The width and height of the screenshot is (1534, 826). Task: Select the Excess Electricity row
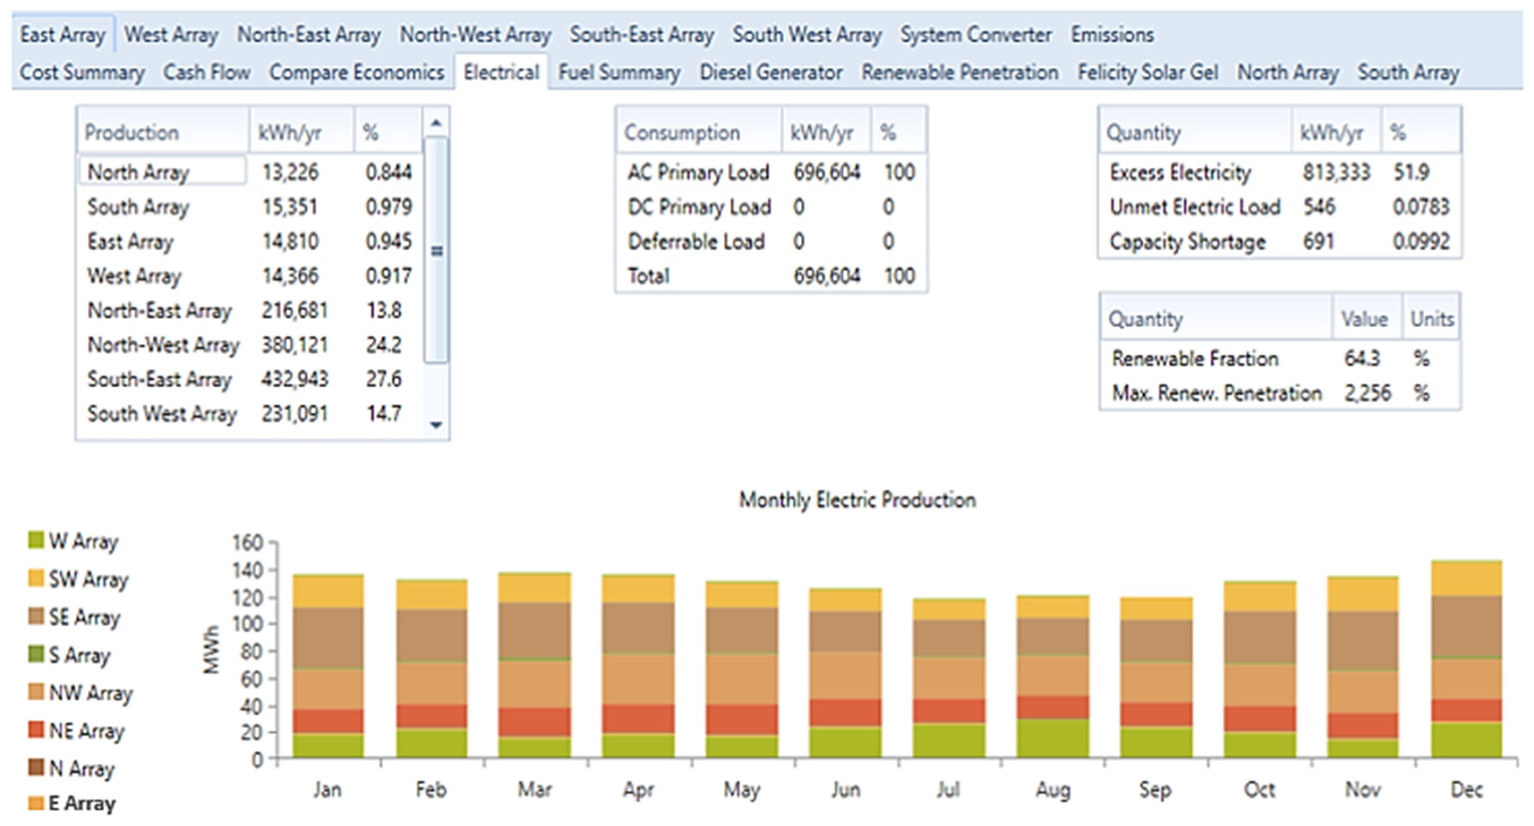[x=1280, y=172]
